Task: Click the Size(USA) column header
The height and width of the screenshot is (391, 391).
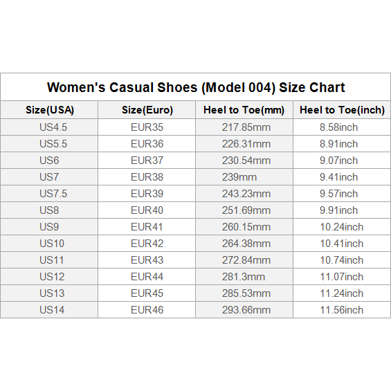Action: tap(49, 110)
